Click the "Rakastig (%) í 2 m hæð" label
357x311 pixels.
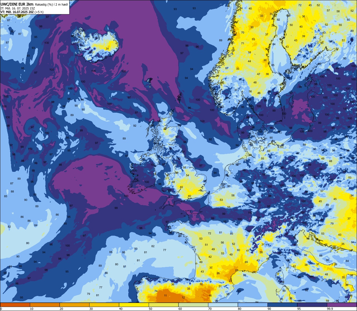(51, 4)
